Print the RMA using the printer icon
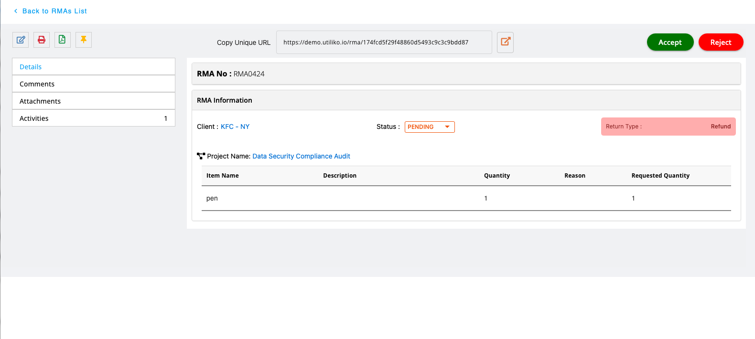This screenshot has width=755, height=339. [42, 40]
